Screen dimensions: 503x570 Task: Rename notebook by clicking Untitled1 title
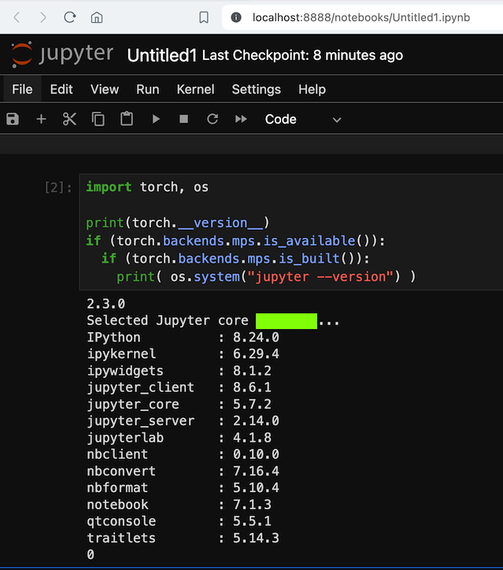[x=161, y=55]
